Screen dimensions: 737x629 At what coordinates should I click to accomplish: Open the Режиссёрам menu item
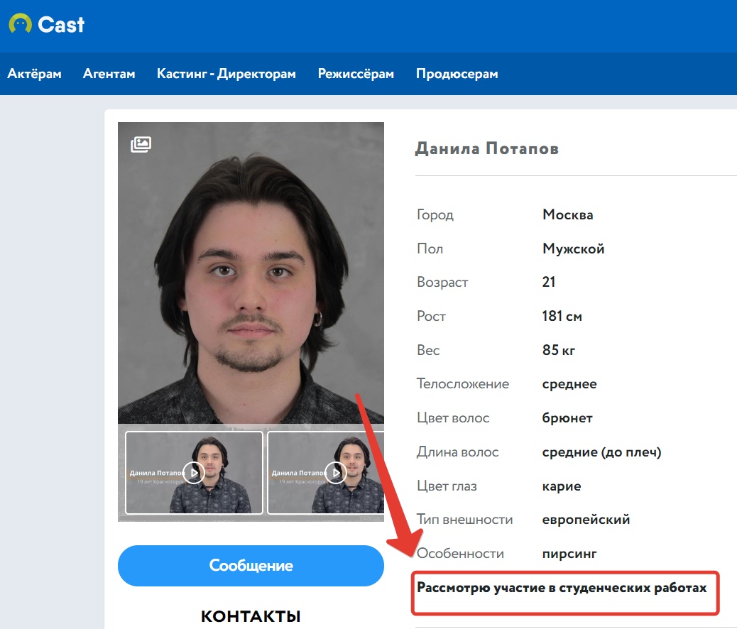pyautogui.click(x=356, y=74)
